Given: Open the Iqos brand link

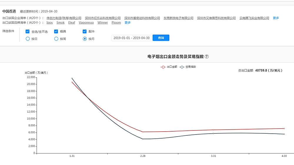Looking at the screenshot, I should 49,23.
